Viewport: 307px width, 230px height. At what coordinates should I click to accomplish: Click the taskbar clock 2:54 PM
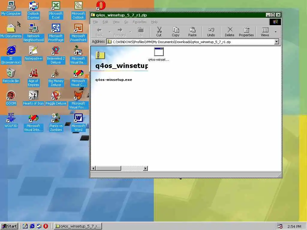[x=294, y=226]
